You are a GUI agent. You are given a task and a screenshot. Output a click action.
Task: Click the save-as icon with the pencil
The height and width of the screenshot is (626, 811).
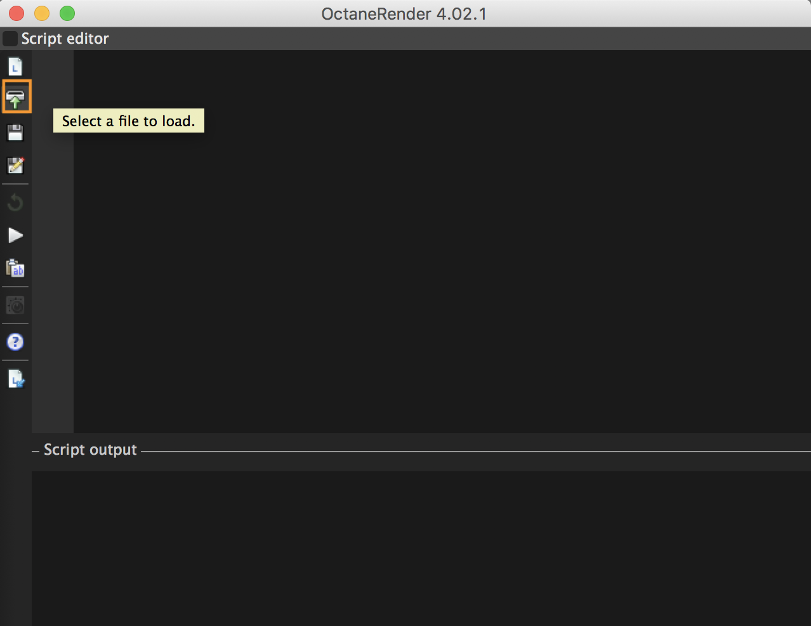[15, 166]
